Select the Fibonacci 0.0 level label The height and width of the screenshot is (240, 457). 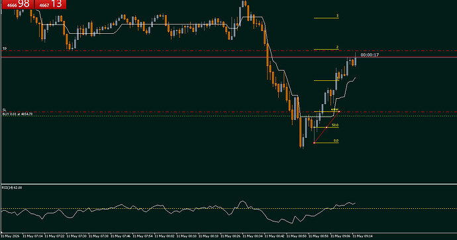click(x=336, y=141)
